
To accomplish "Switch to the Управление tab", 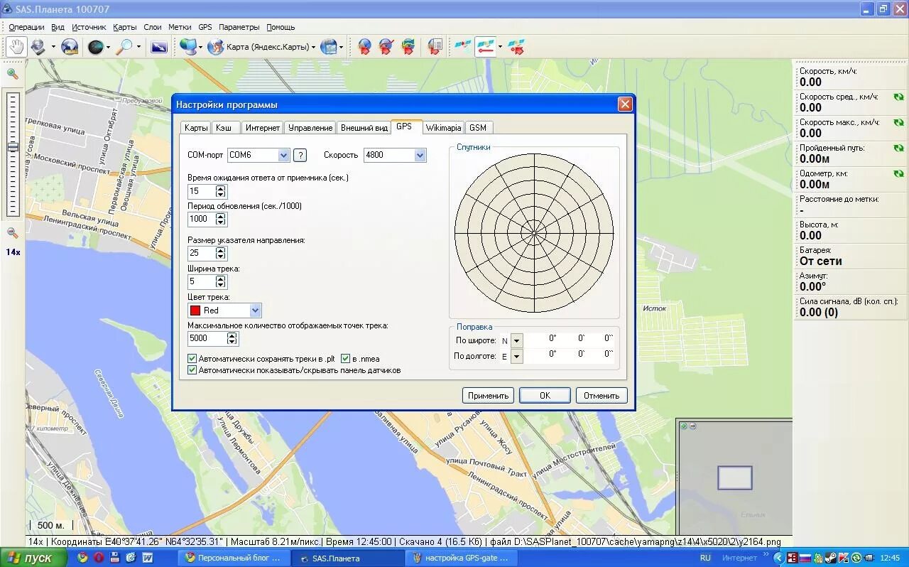I will click(x=310, y=128).
